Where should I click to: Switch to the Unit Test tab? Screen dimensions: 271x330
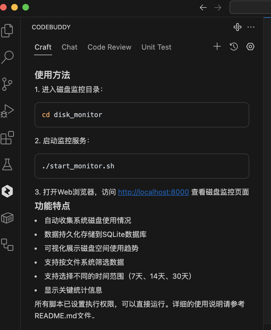[x=156, y=47]
